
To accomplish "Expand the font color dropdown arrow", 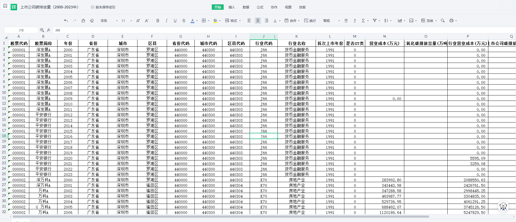I will [x=197, y=21].
